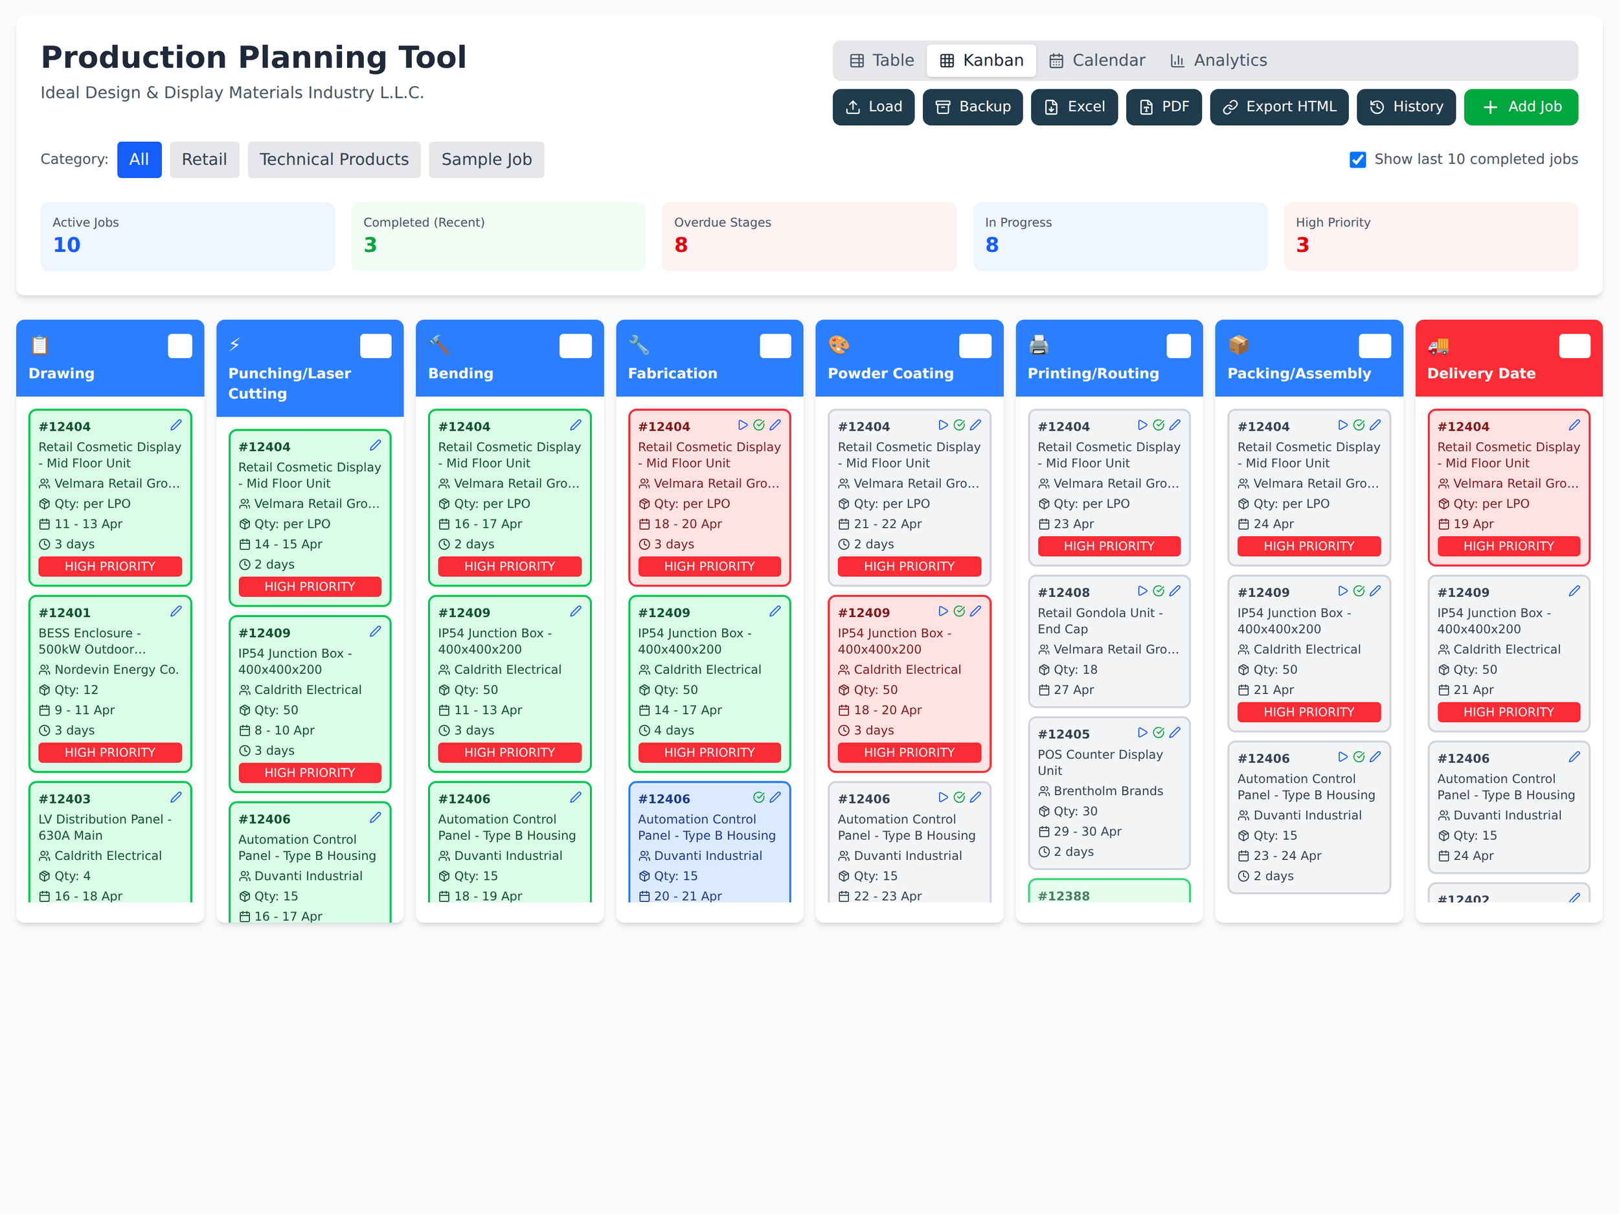Edit #12404 card in Punching/Laser Cutting
Screen dimensions: 1619x1214
pos(376,445)
